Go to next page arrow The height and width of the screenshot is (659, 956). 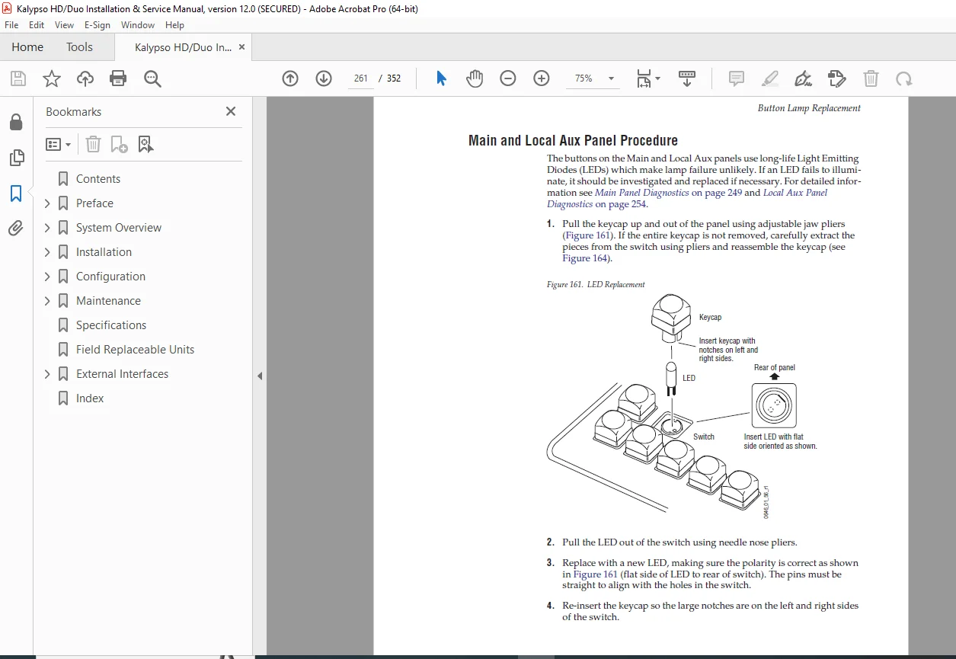324,78
